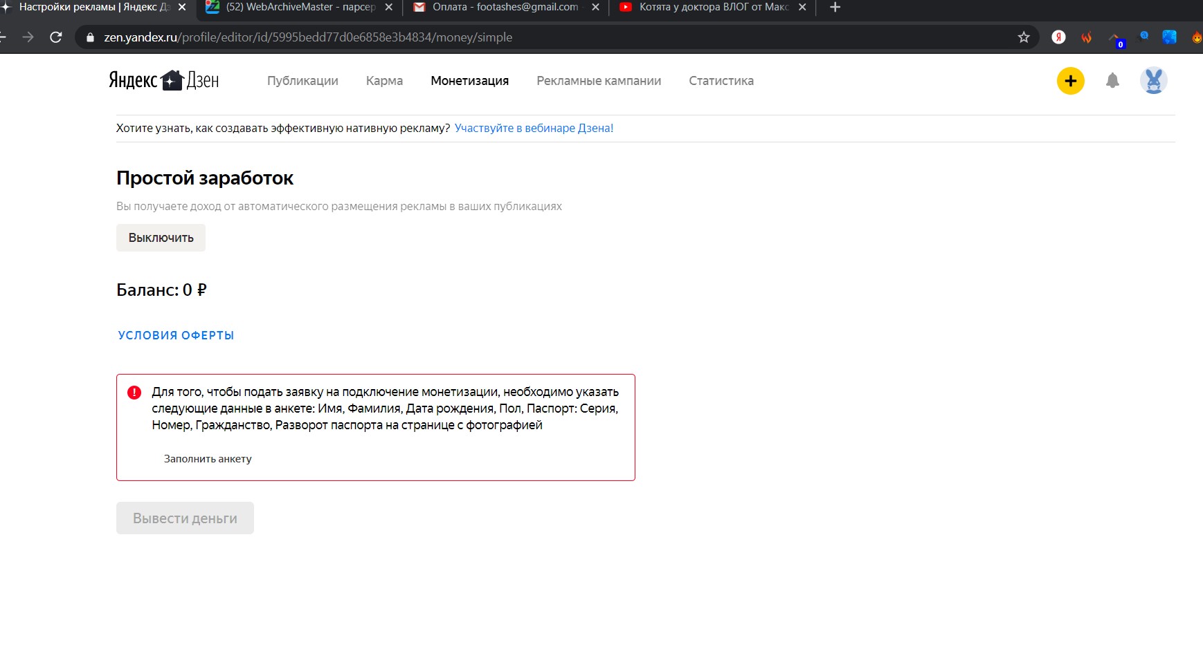The image size is (1203, 649).
Task: Switch to the Котята у доктора tab
Action: pos(713,7)
